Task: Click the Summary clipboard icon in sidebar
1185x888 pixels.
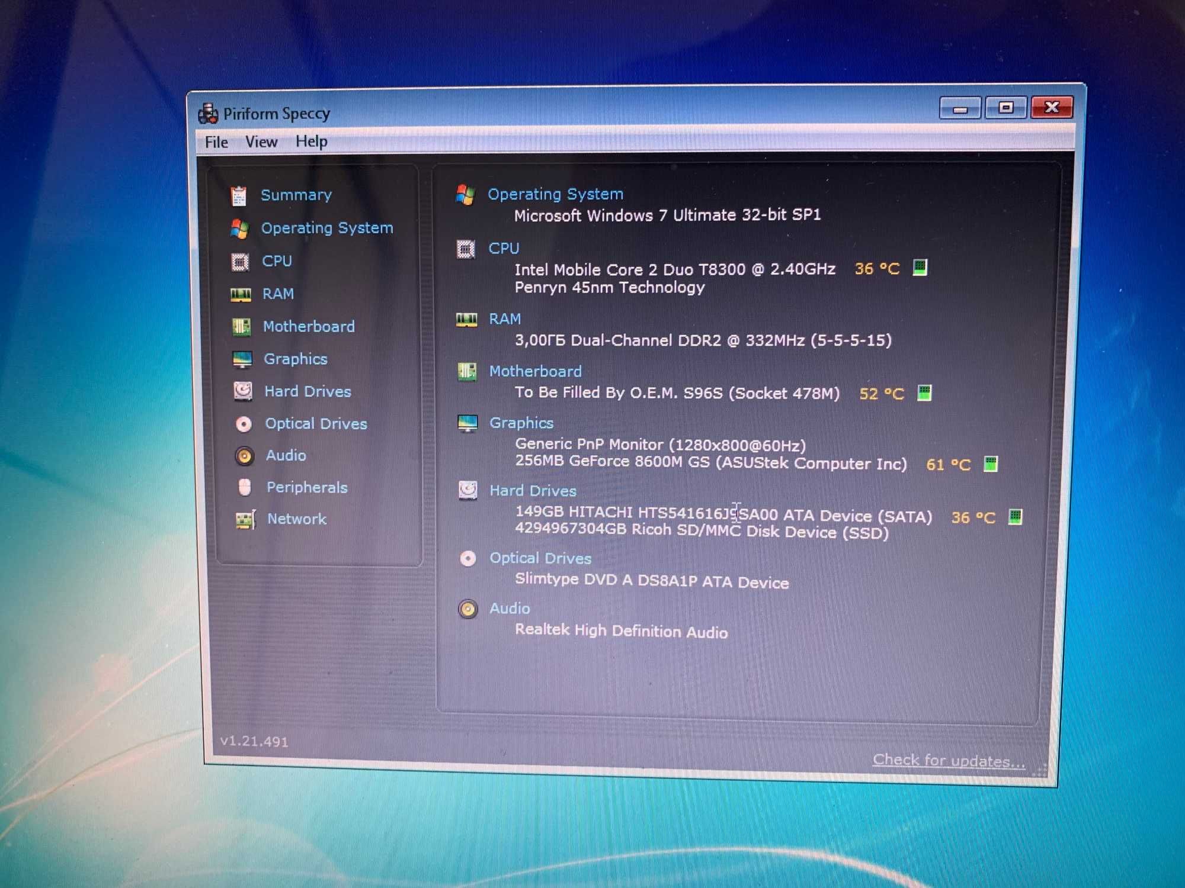Action: [x=239, y=196]
